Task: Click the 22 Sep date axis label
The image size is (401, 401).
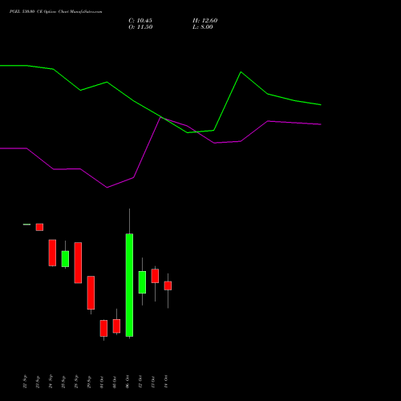Action: 25,382
